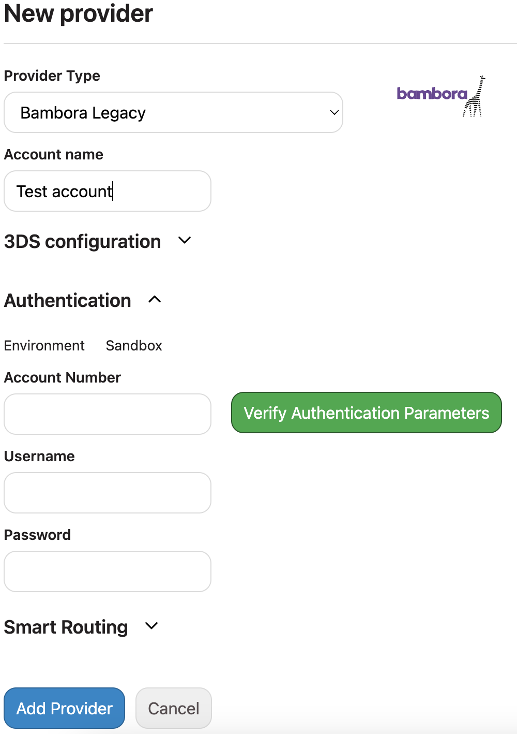Click the Password input field
This screenshot has height=734, width=517.
pyautogui.click(x=108, y=571)
